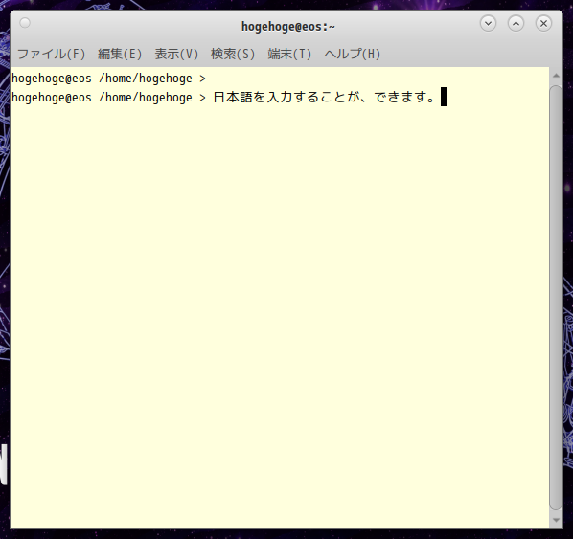The image size is (573, 539).
Task: Open the 端末(T) menu
Action: tap(289, 54)
